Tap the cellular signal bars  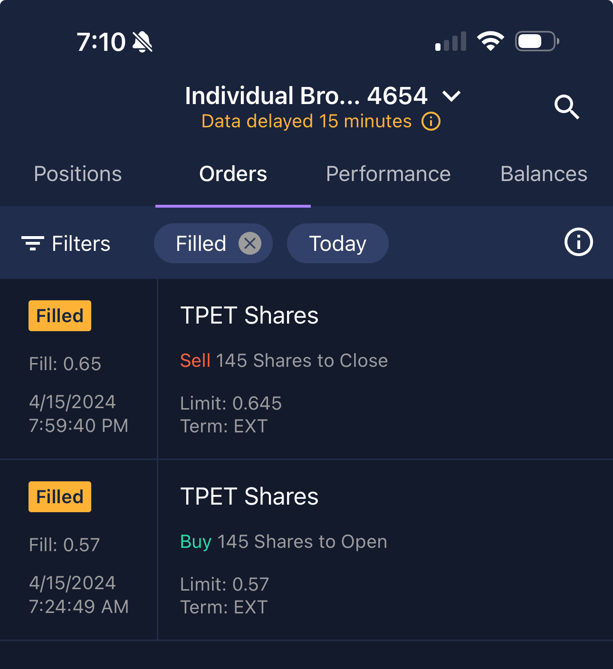point(450,42)
